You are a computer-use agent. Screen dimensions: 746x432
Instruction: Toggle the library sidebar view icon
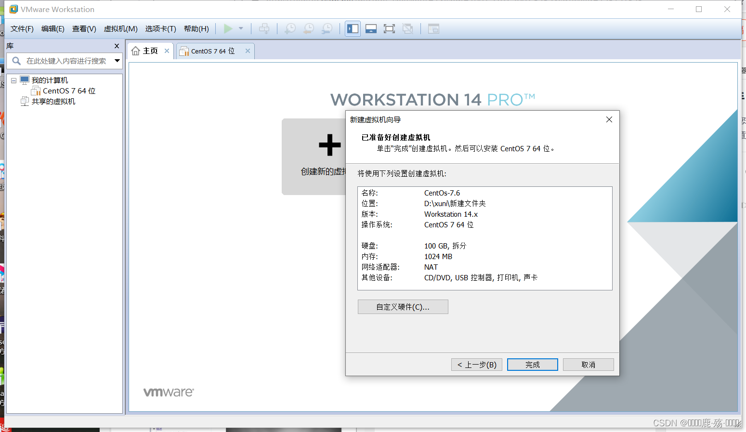[353, 29]
